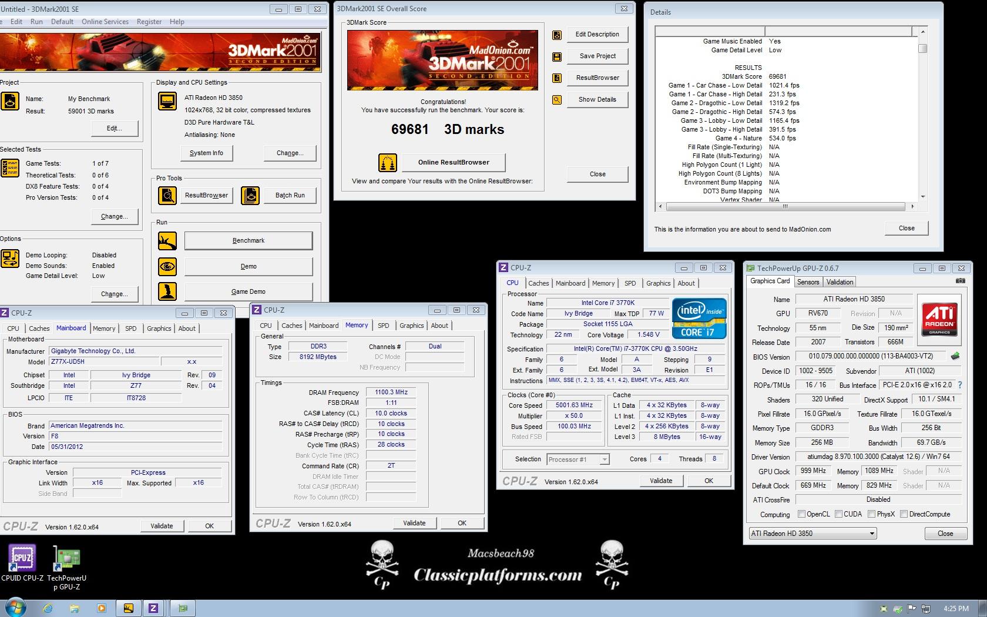Click the Online ResultBrowser icon beside its button
This screenshot has height=617, width=987.
tap(387, 162)
